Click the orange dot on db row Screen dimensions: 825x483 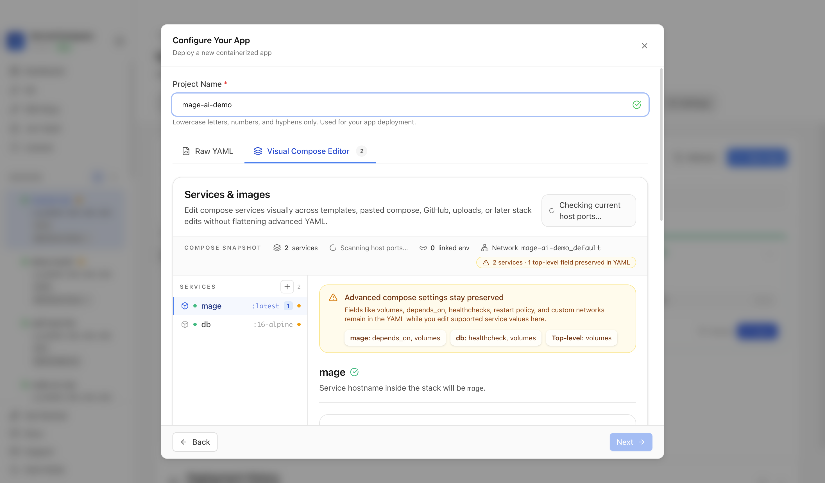click(x=299, y=325)
